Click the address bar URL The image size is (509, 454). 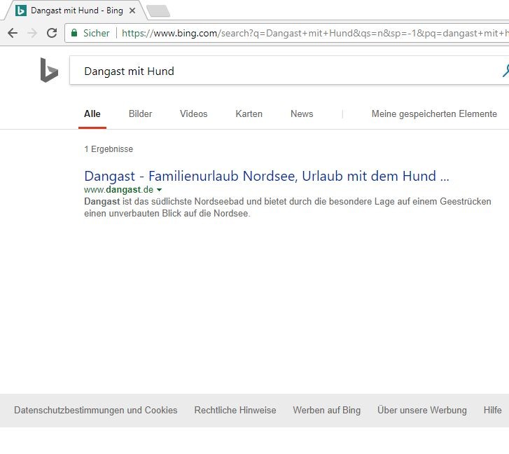coord(315,33)
